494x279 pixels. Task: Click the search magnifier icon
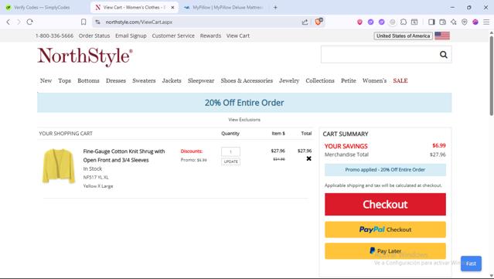coord(443,54)
